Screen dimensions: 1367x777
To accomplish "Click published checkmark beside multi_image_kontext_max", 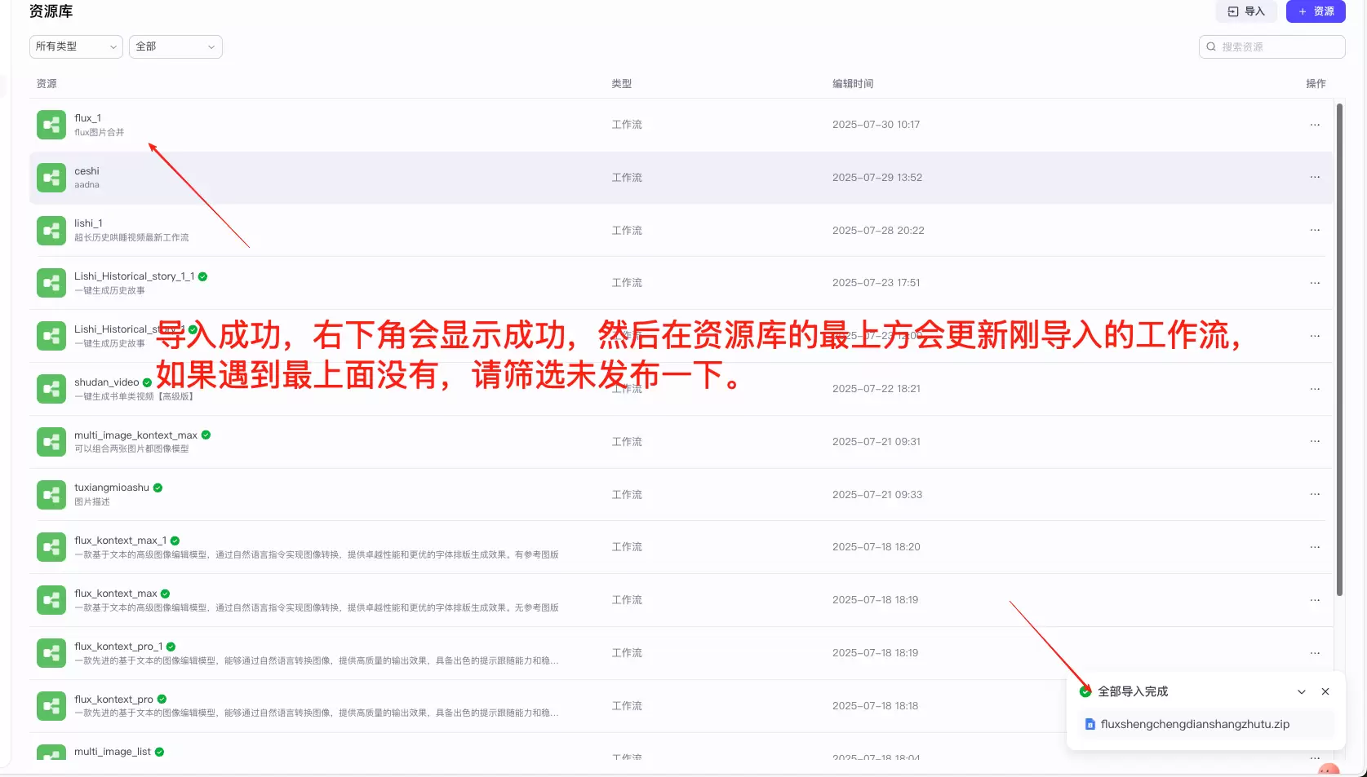I will coord(206,435).
